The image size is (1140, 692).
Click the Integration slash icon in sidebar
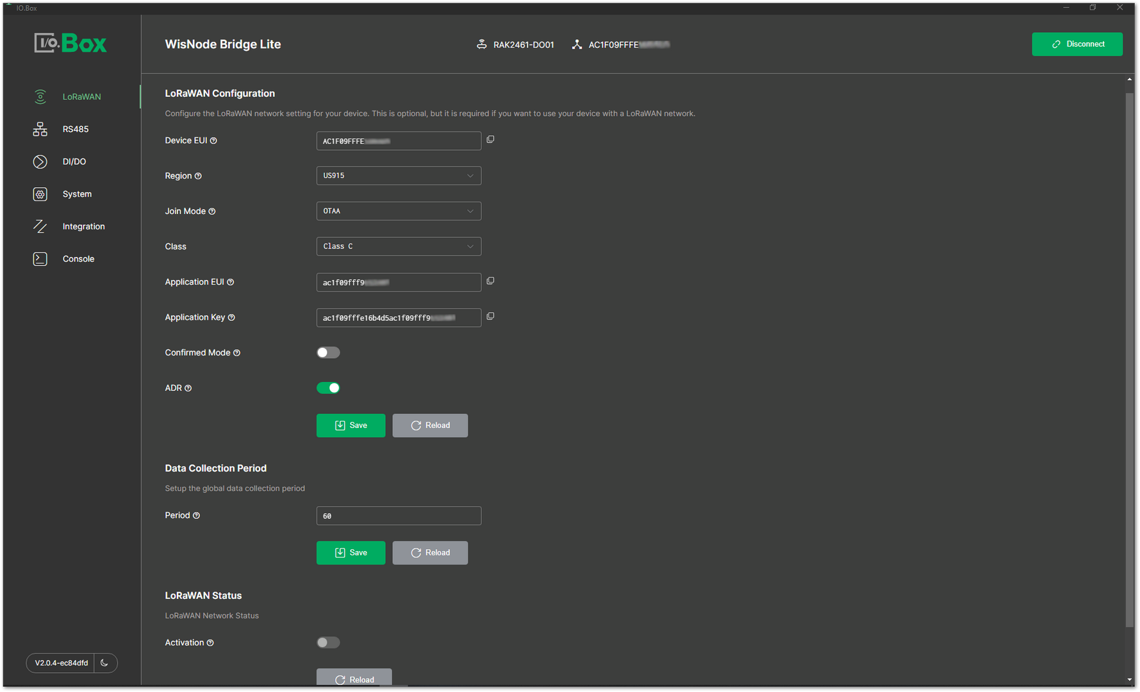40,227
